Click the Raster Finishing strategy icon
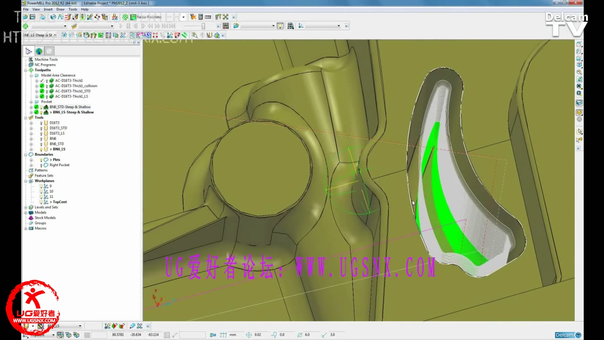This screenshot has height=340, width=604. [x=133, y=17]
